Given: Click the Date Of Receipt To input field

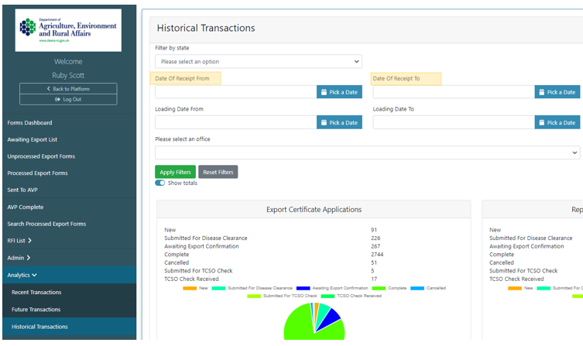Looking at the screenshot, I should pos(454,92).
